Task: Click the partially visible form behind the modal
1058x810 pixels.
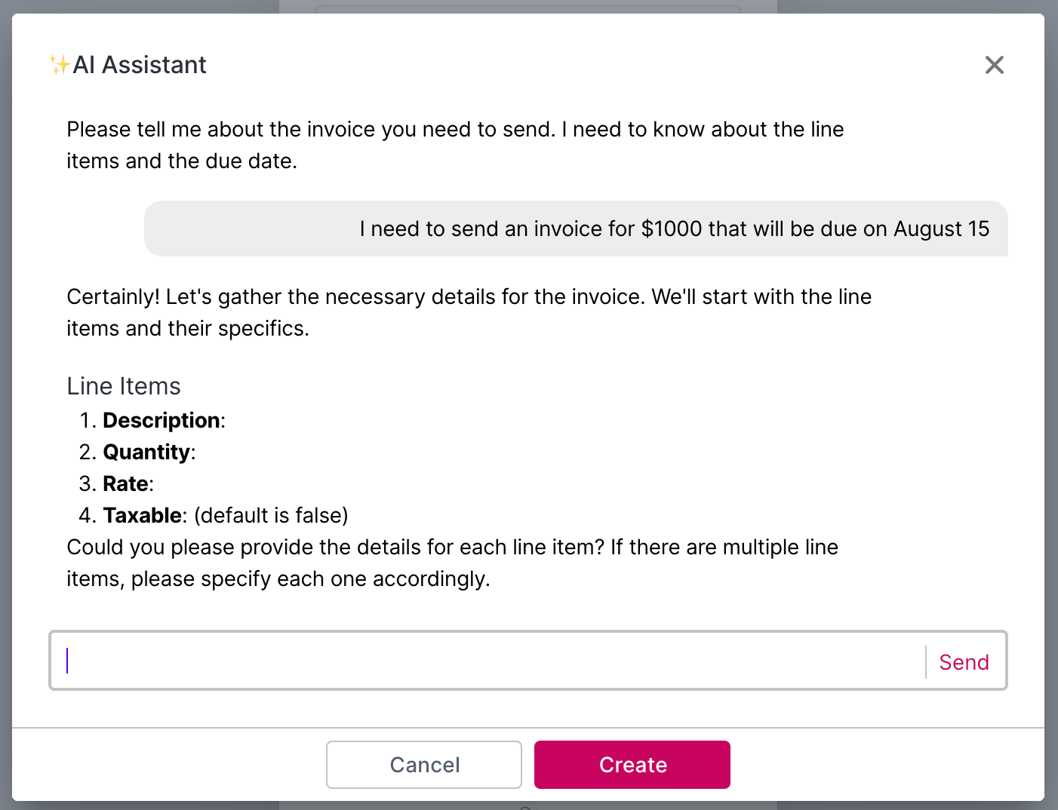Action: coord(528,9)
